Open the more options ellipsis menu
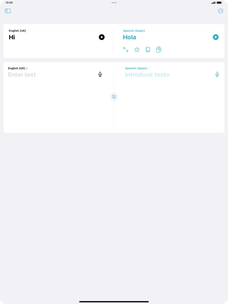228x304 pixels. click(x=220, y=11)
